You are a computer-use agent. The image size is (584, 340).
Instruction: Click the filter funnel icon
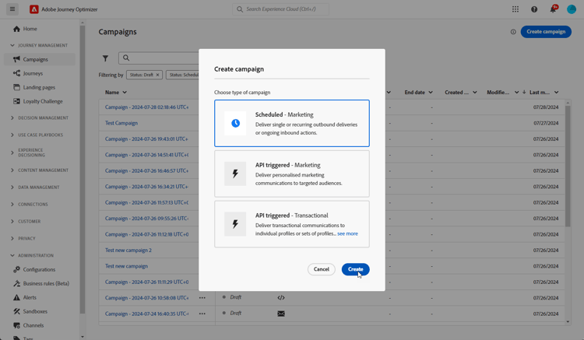point(105,58)
